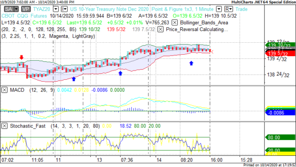Open the dropdown arrow beside SA
This screenshot has height=167, width=296.
[x=16, y=9]
